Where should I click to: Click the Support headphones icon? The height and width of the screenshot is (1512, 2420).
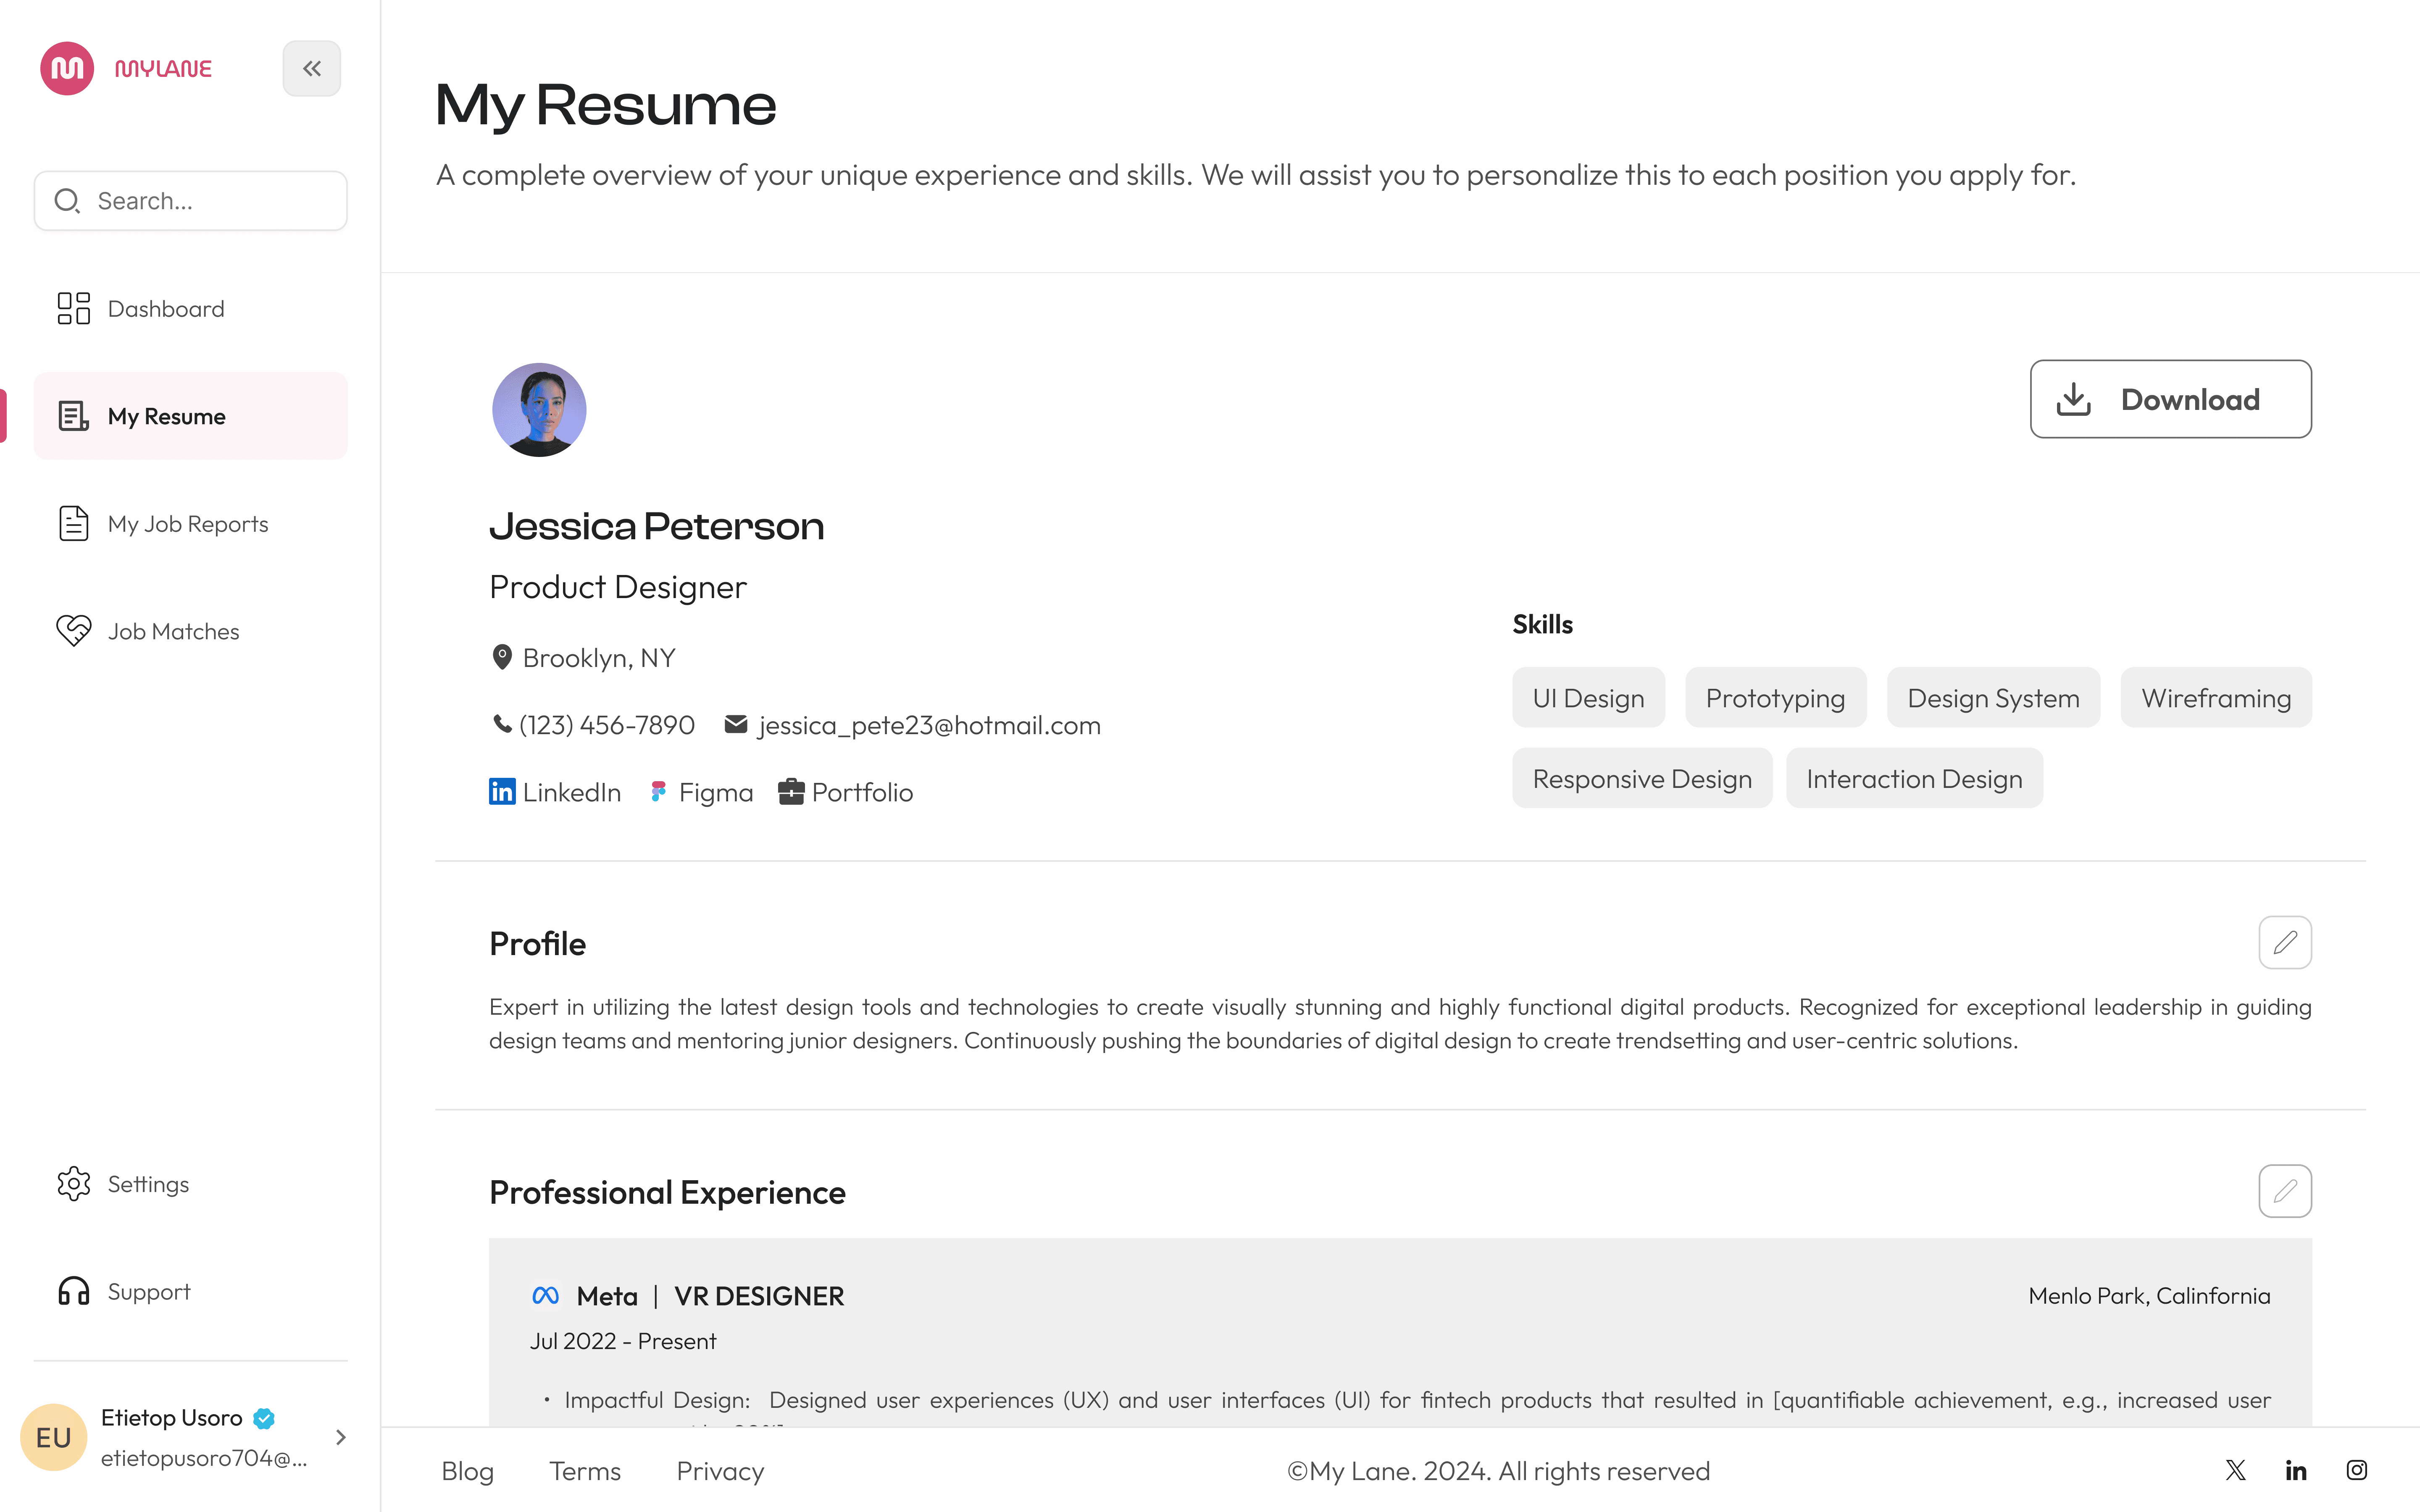(74, 1291)
